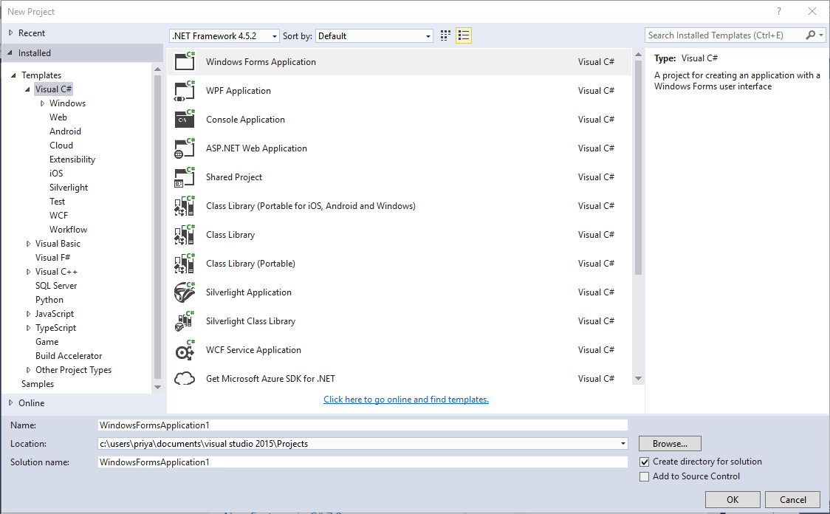Expand the Online section

click(10, 402)
